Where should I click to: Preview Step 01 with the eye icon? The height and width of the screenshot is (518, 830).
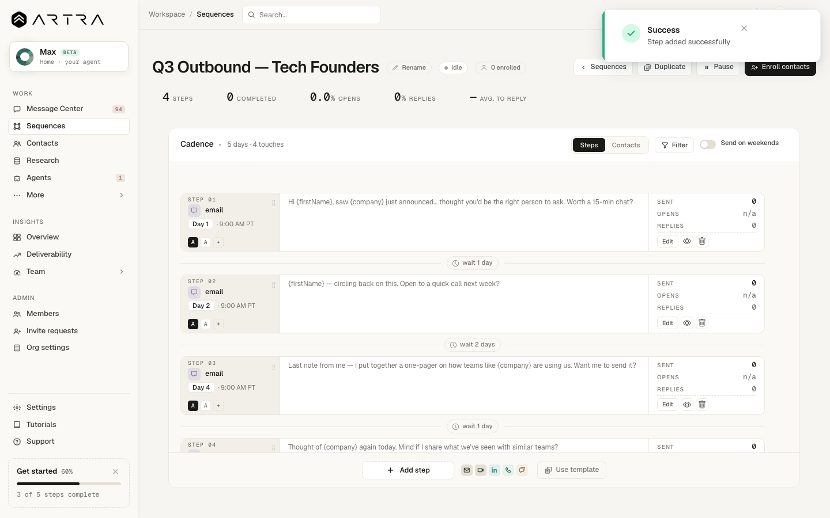687,241
